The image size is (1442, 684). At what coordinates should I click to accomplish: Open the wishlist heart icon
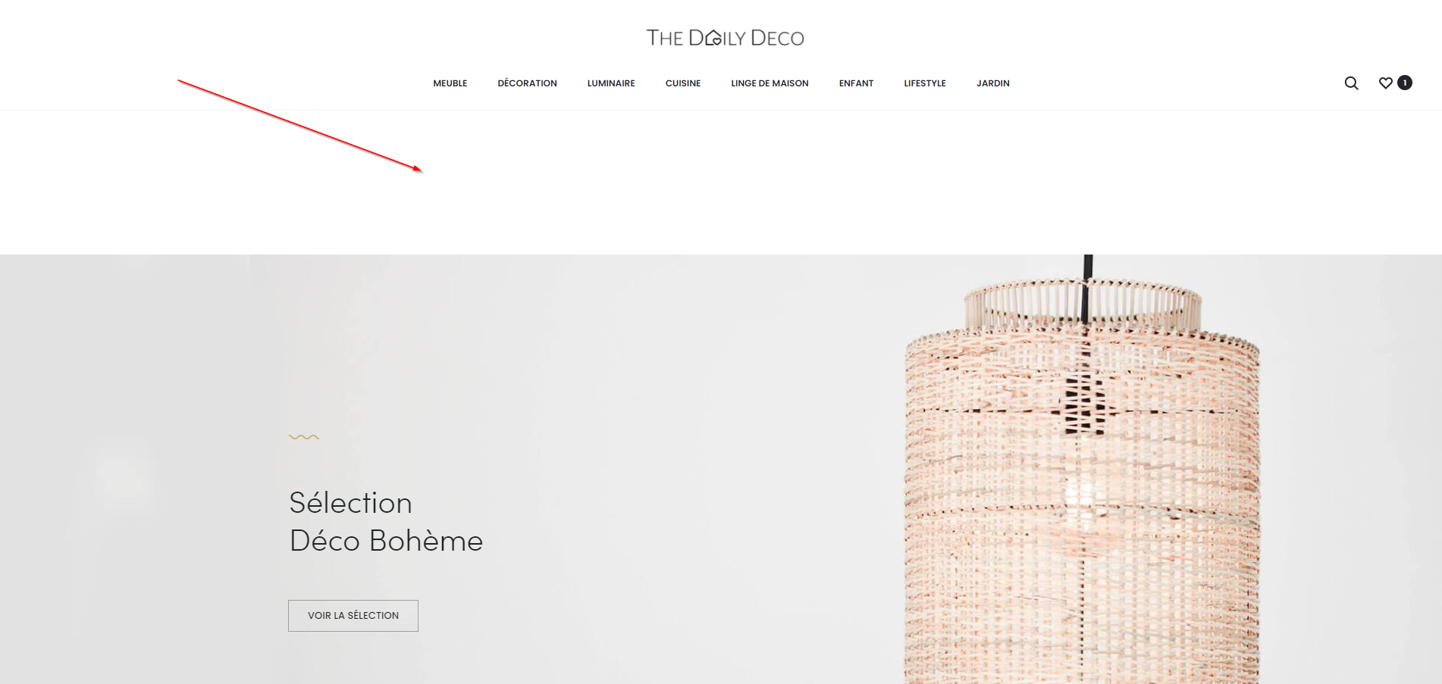point(1385,83)
